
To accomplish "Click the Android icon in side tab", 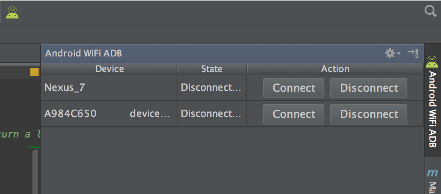I will pos(432,62).
